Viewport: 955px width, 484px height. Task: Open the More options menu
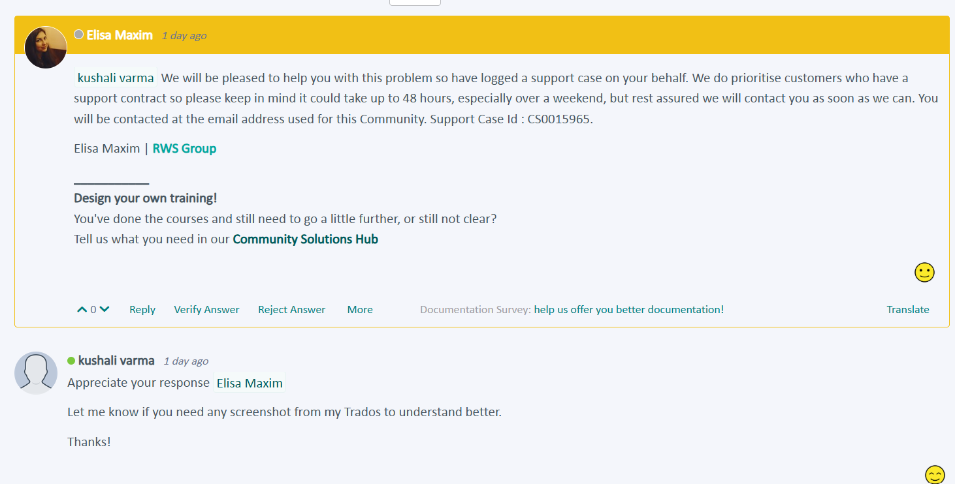click(360, 309)
